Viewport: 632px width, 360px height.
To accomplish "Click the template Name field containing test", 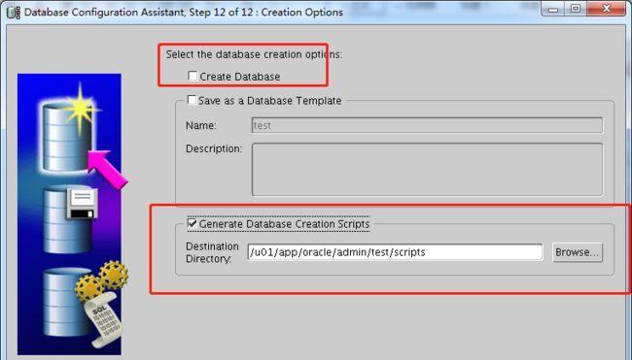I will (x=427, y=125).
